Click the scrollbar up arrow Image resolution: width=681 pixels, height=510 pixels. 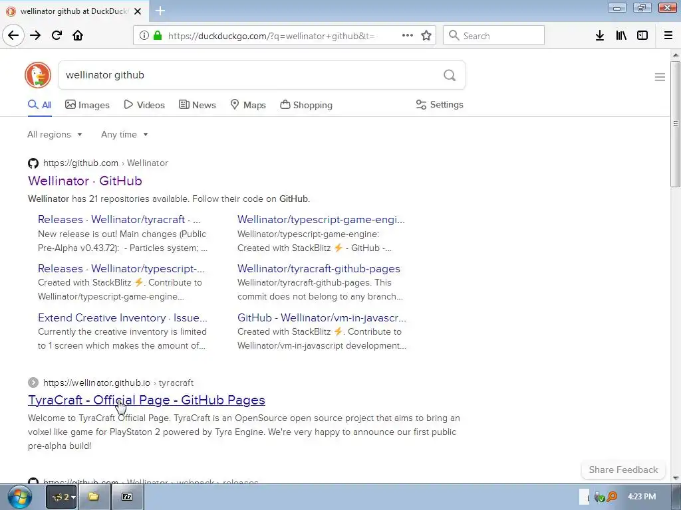click(676, 55)
